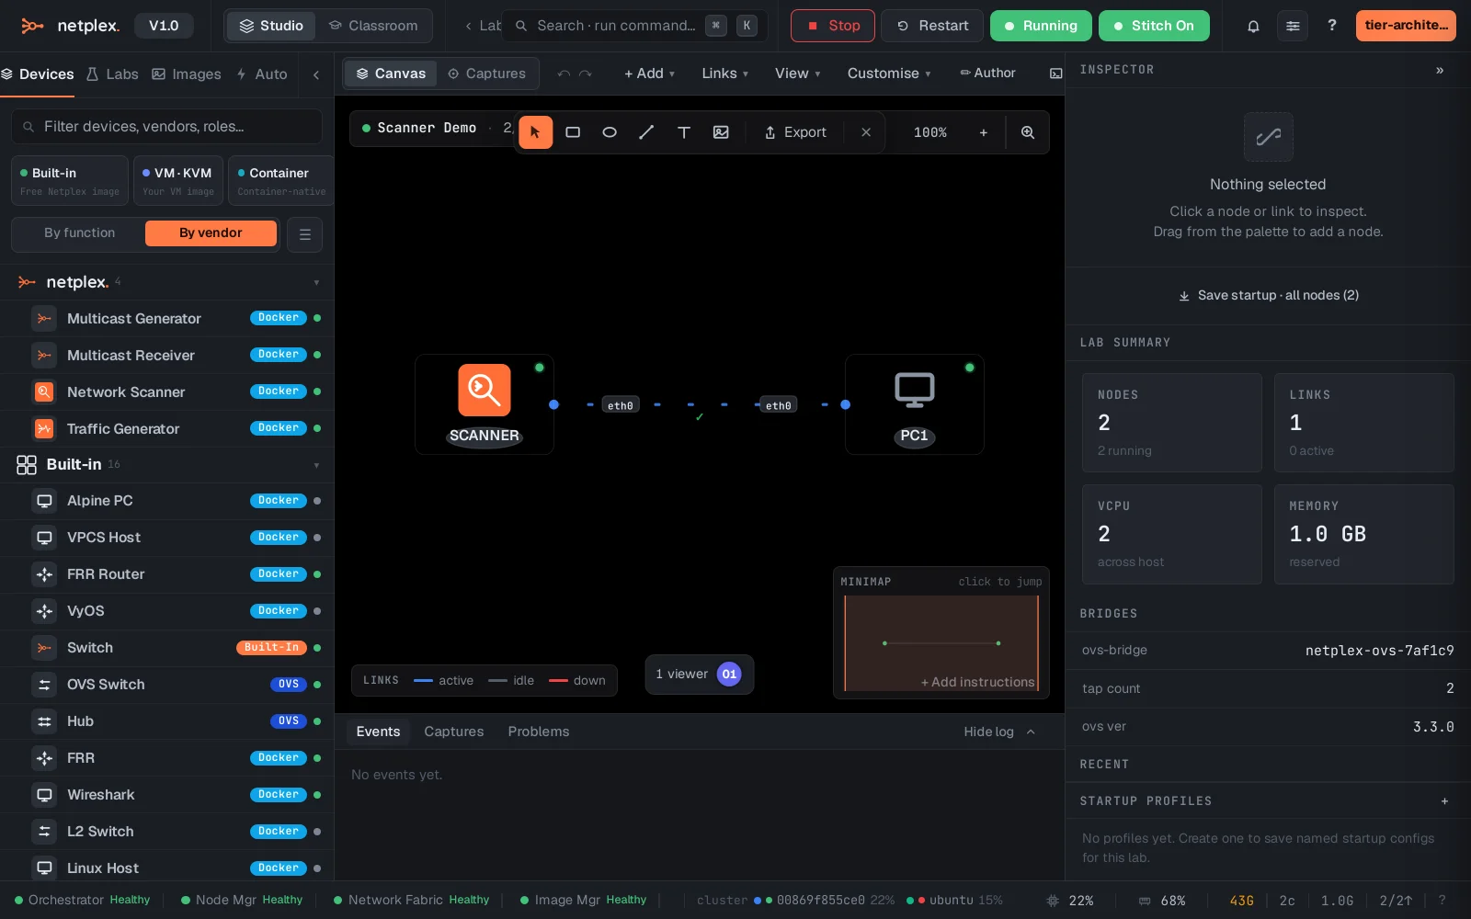The image size is (1471, 919).
Task: Focus the filter devices input field
Action: [x=166, y=127]
